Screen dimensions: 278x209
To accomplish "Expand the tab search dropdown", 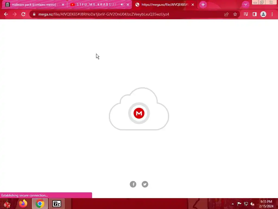I will [x=245, y=5].
